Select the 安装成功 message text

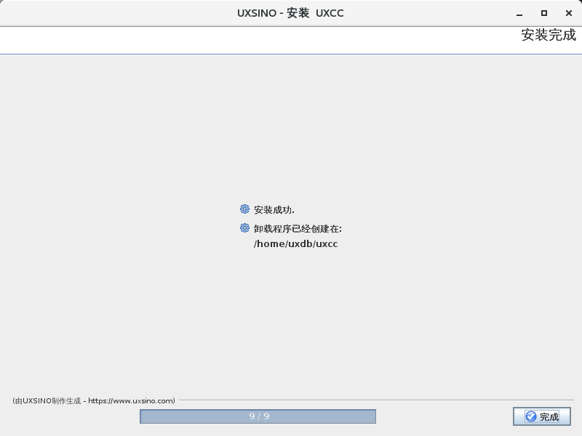(274, 210)
